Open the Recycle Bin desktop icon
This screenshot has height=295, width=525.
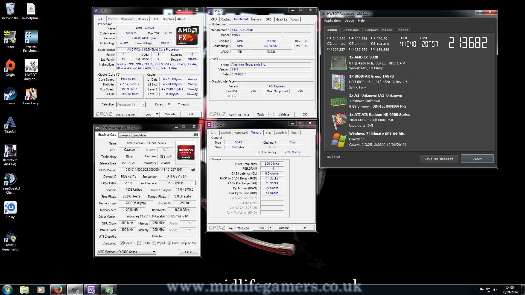pyautogui.click(x=10, y=11)
